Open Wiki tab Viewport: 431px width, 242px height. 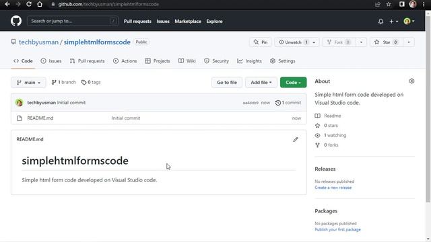point(187,61)
